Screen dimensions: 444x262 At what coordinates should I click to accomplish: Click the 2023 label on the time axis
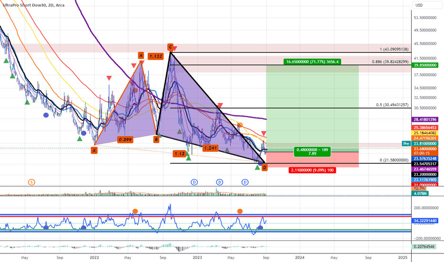[197, 257]
